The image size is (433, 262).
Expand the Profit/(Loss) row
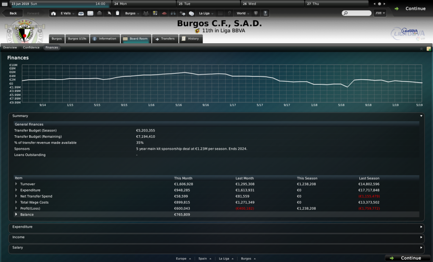tap(16, 208)
